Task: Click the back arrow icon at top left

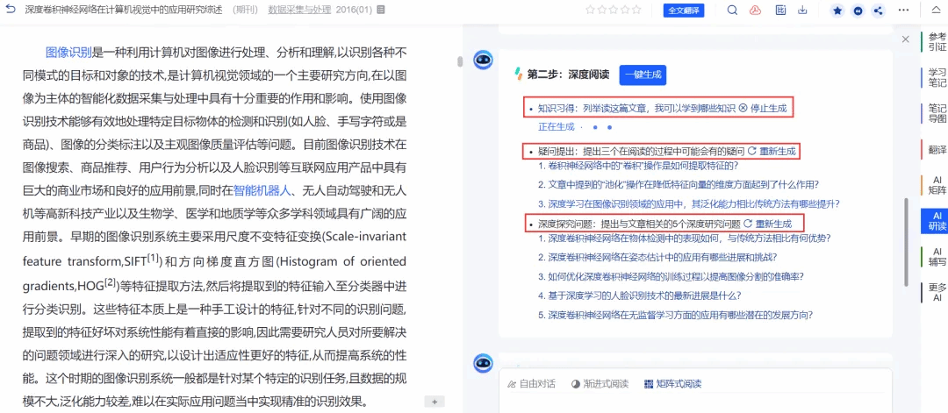Action: click(11, 11)
